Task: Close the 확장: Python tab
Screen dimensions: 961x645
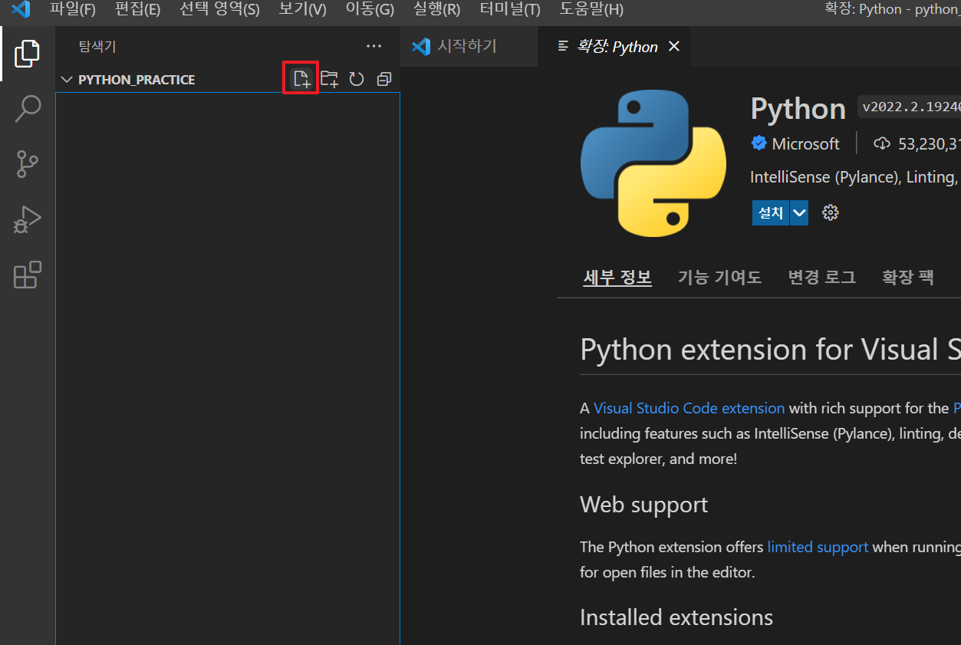Action: (x=674, y=47)
